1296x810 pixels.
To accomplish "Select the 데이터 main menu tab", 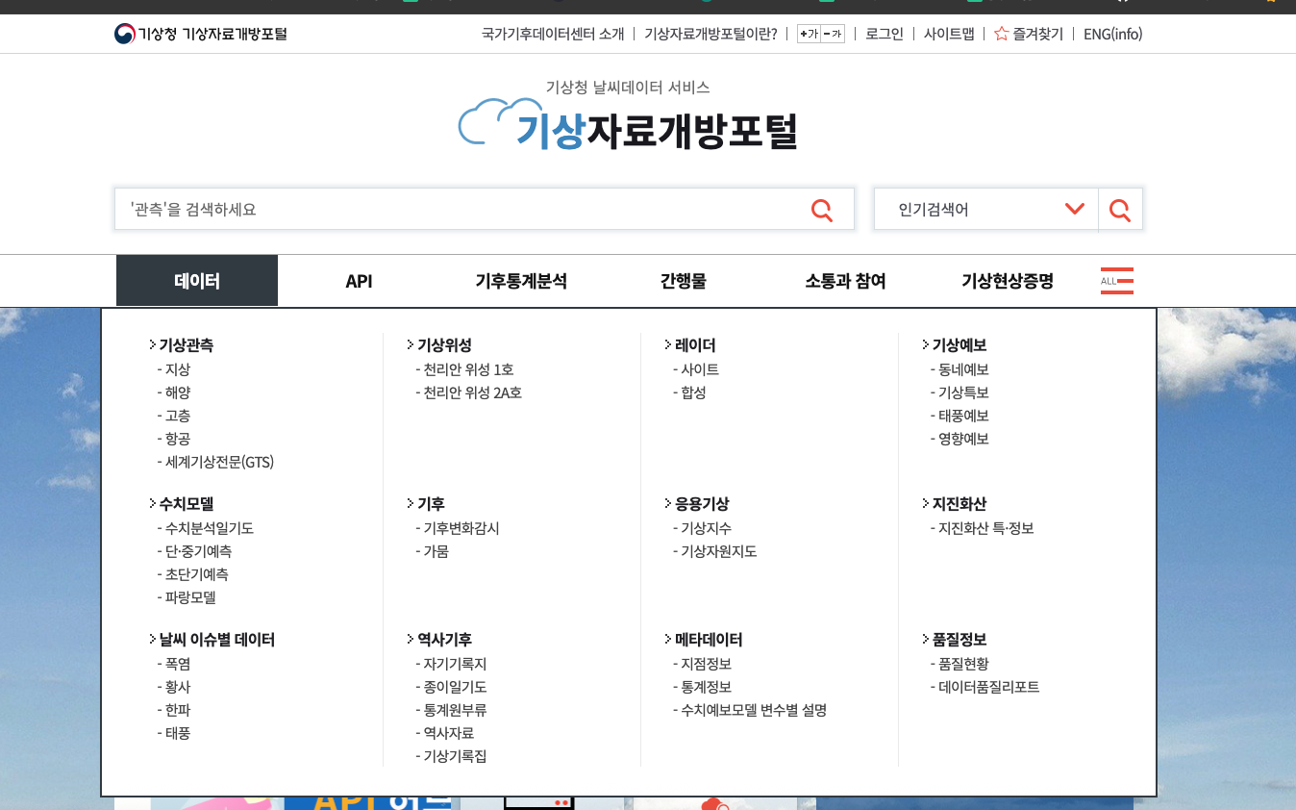I will 197,281.
